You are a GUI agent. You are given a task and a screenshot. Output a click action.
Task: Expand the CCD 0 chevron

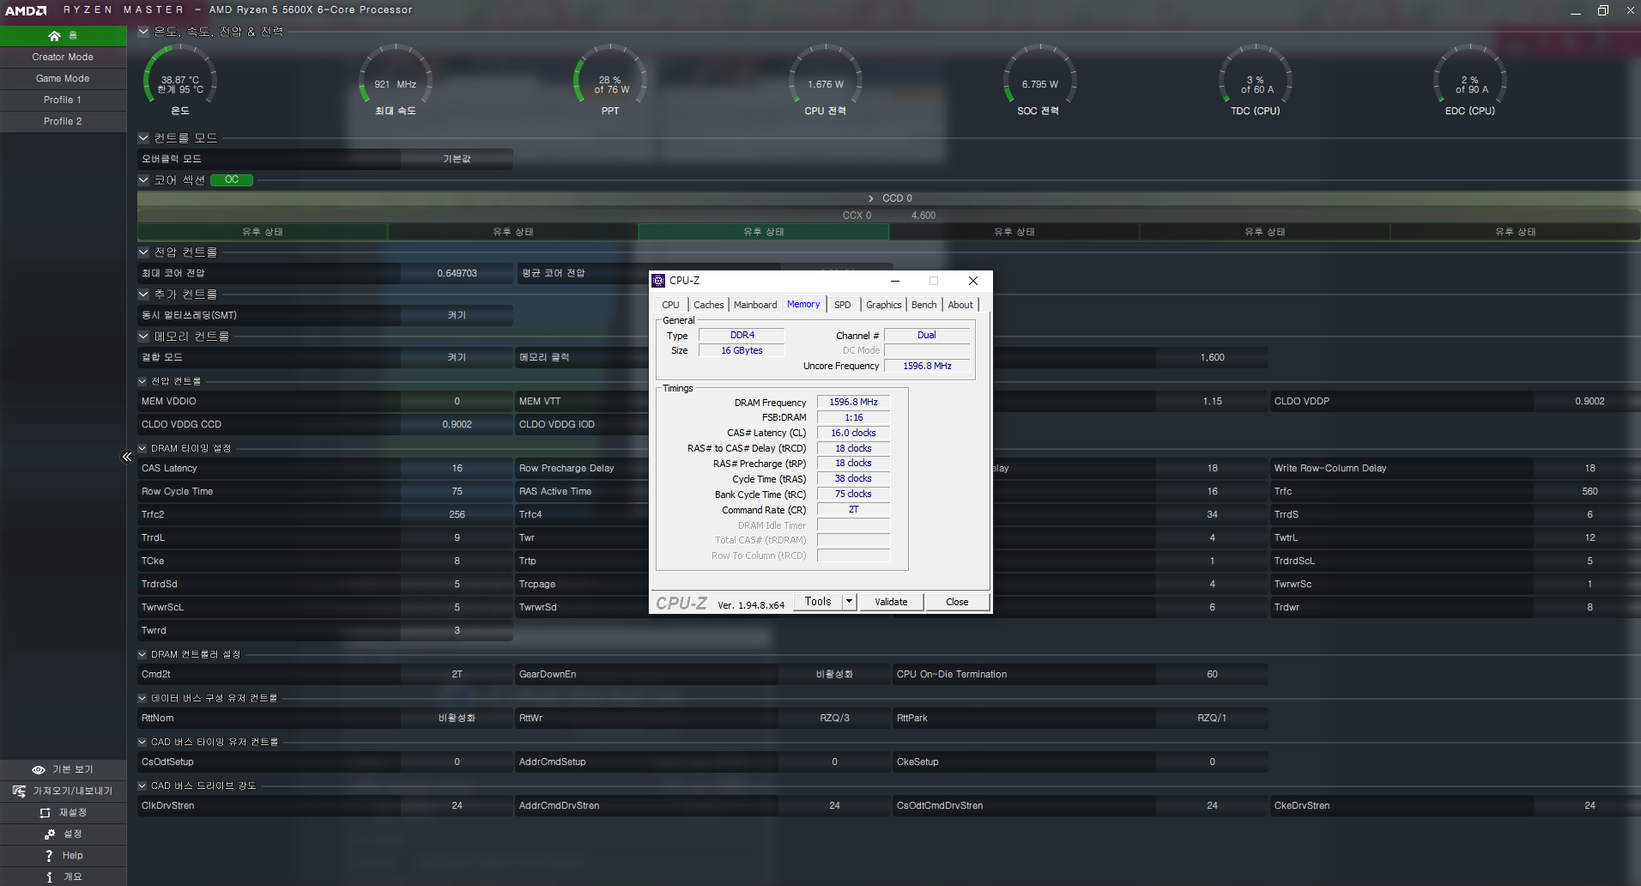871,198
